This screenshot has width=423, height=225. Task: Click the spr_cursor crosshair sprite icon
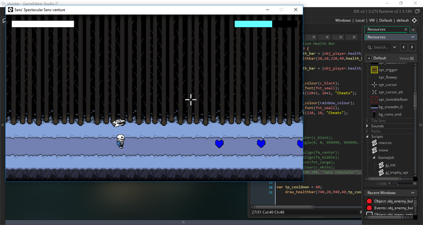[x=374, y=85]
